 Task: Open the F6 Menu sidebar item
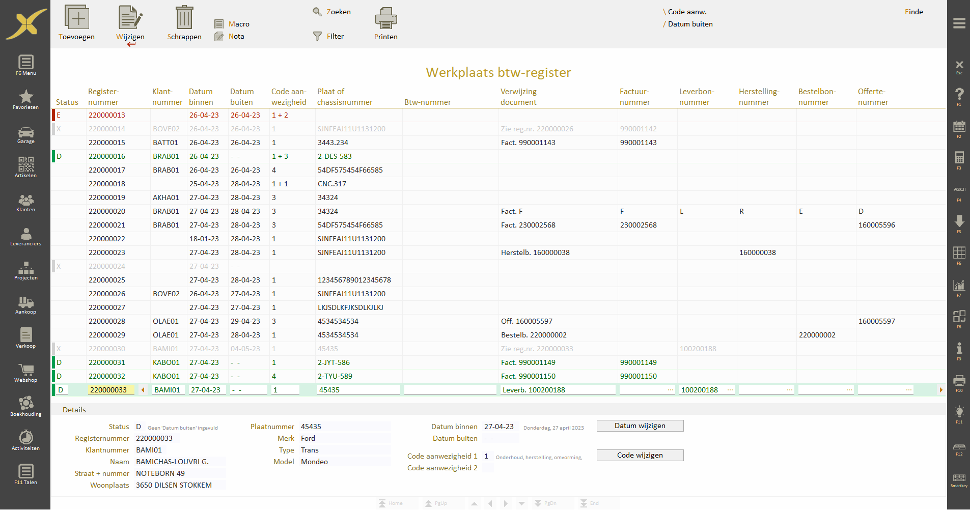click(x=25, y=65)
